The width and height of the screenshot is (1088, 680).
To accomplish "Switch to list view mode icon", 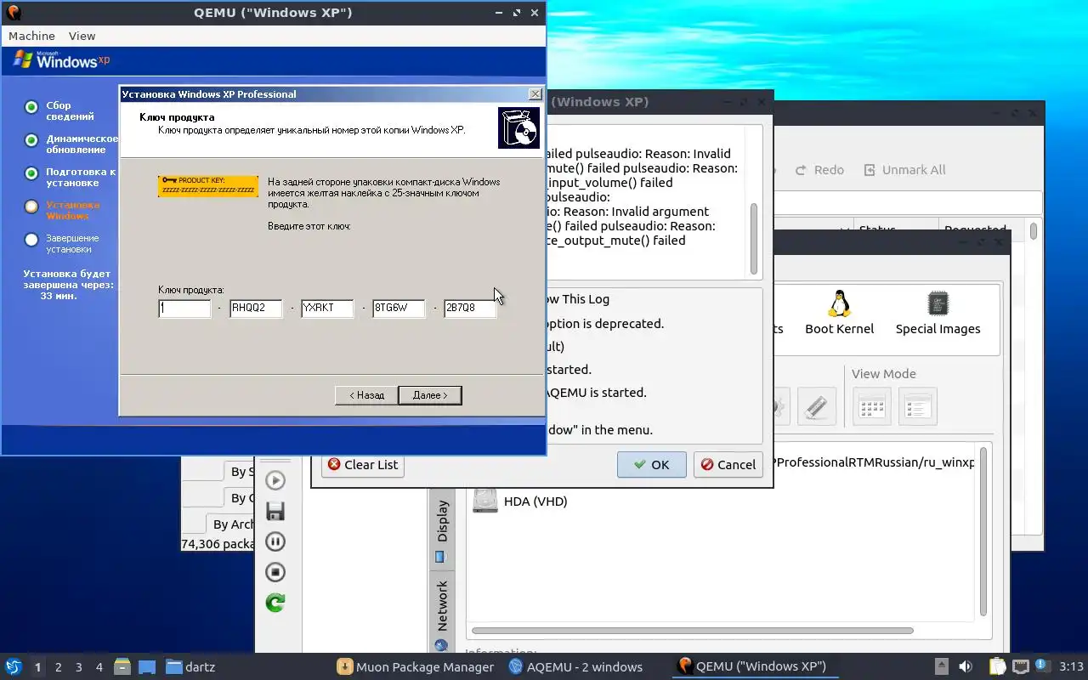I will pos(918,407).
